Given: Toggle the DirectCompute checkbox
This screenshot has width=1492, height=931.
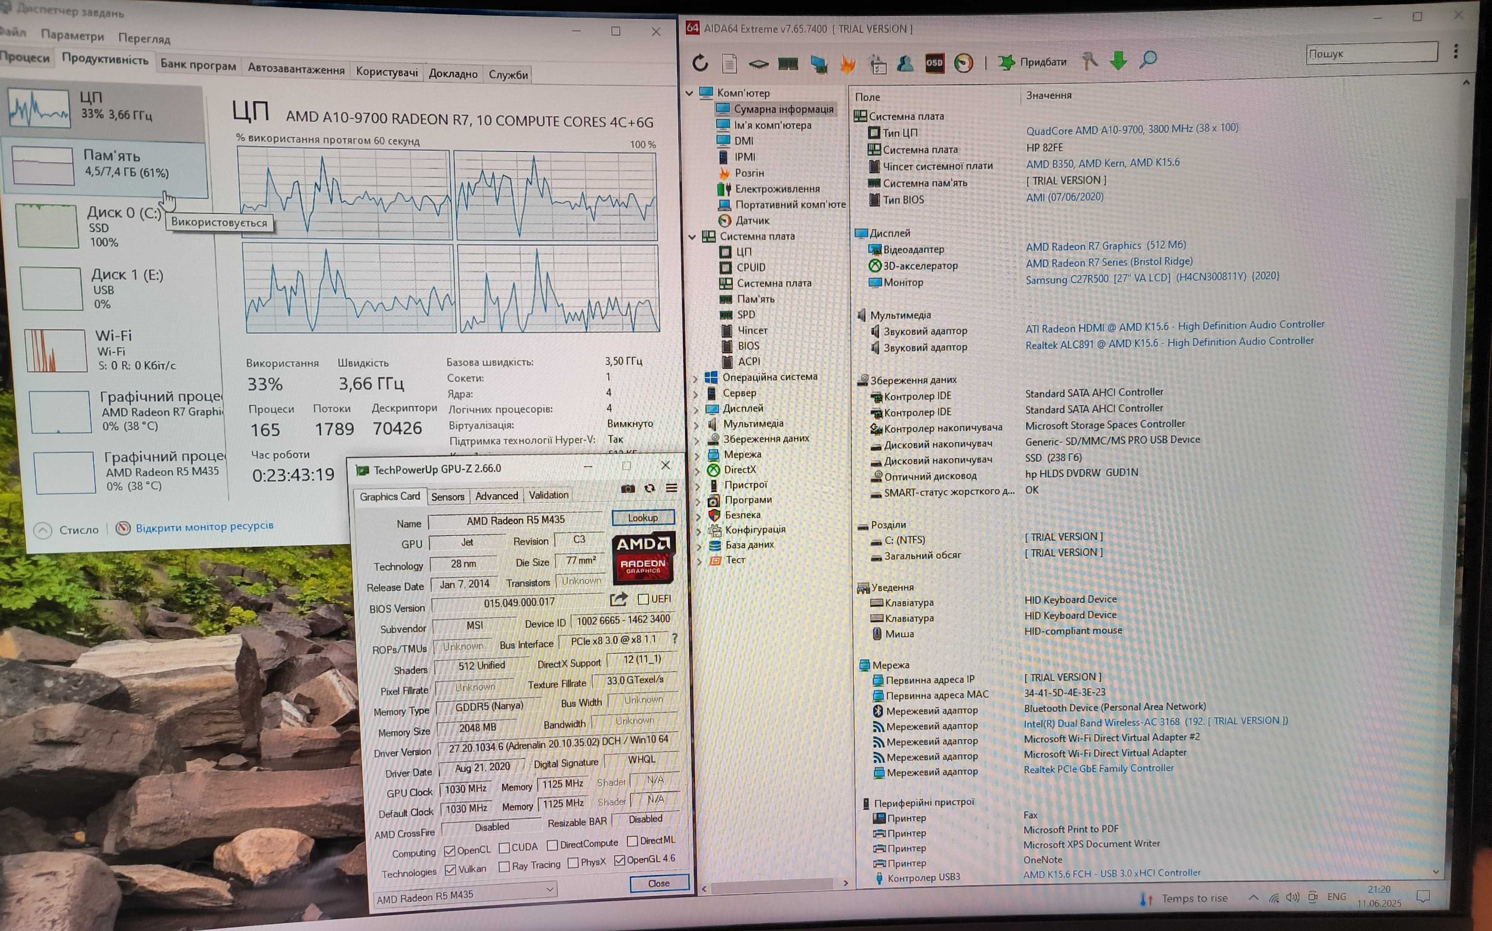Looking at the screenshot, I should coord(552,845).
